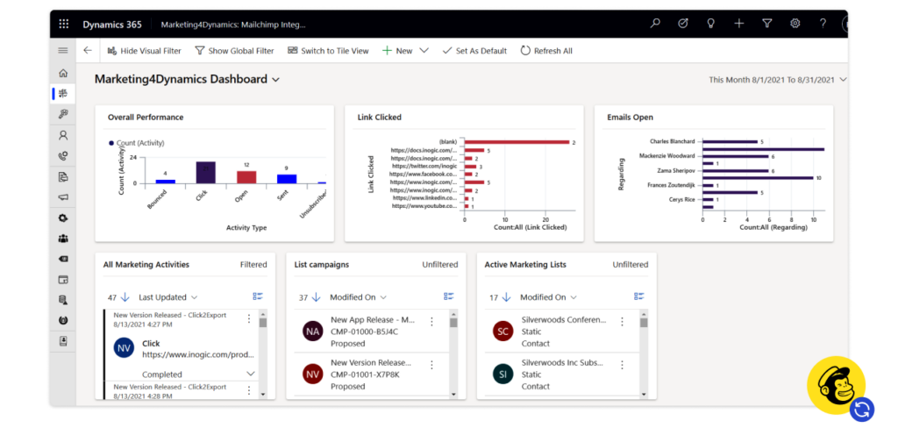898x428 pixels.
Task: Click Hide Visual Filter
Action: (145, 50)
